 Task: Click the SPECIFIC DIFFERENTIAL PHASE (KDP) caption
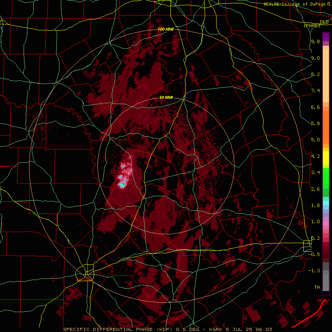[x=118, y=329]
